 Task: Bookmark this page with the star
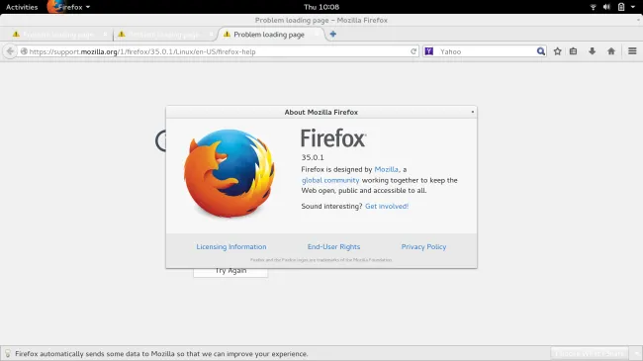(557, 51)
